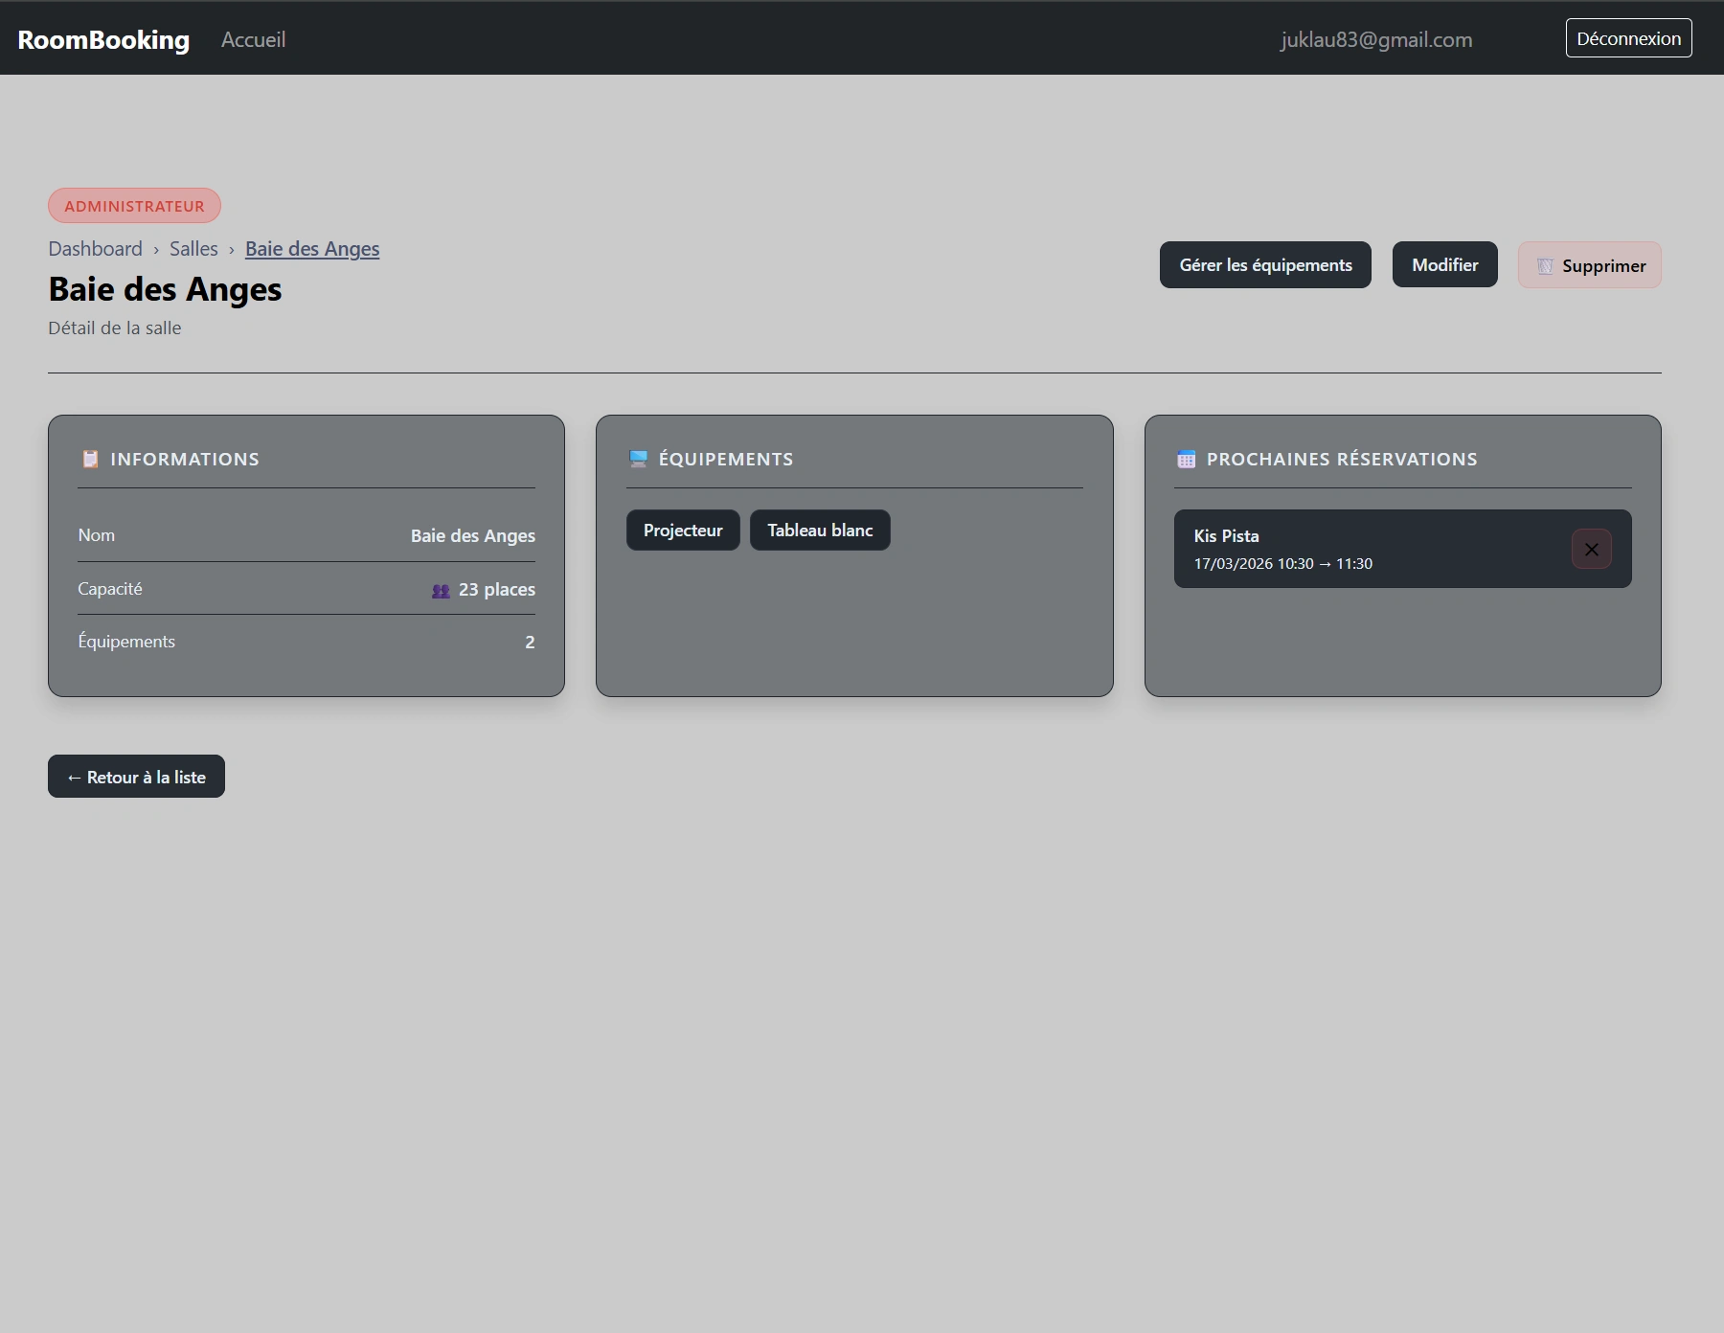This screenshot has width=1724, height=1333.
Task: Select the Projecteur equipment tag
Action: (683, 531)
